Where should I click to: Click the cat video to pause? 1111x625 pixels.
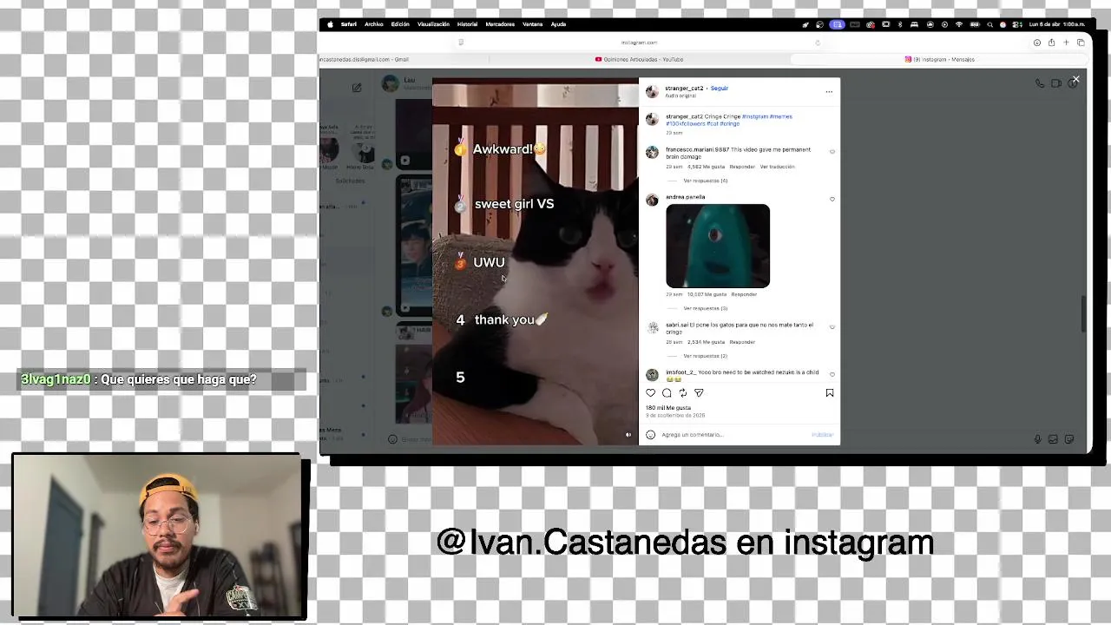[x=536, y=262]
